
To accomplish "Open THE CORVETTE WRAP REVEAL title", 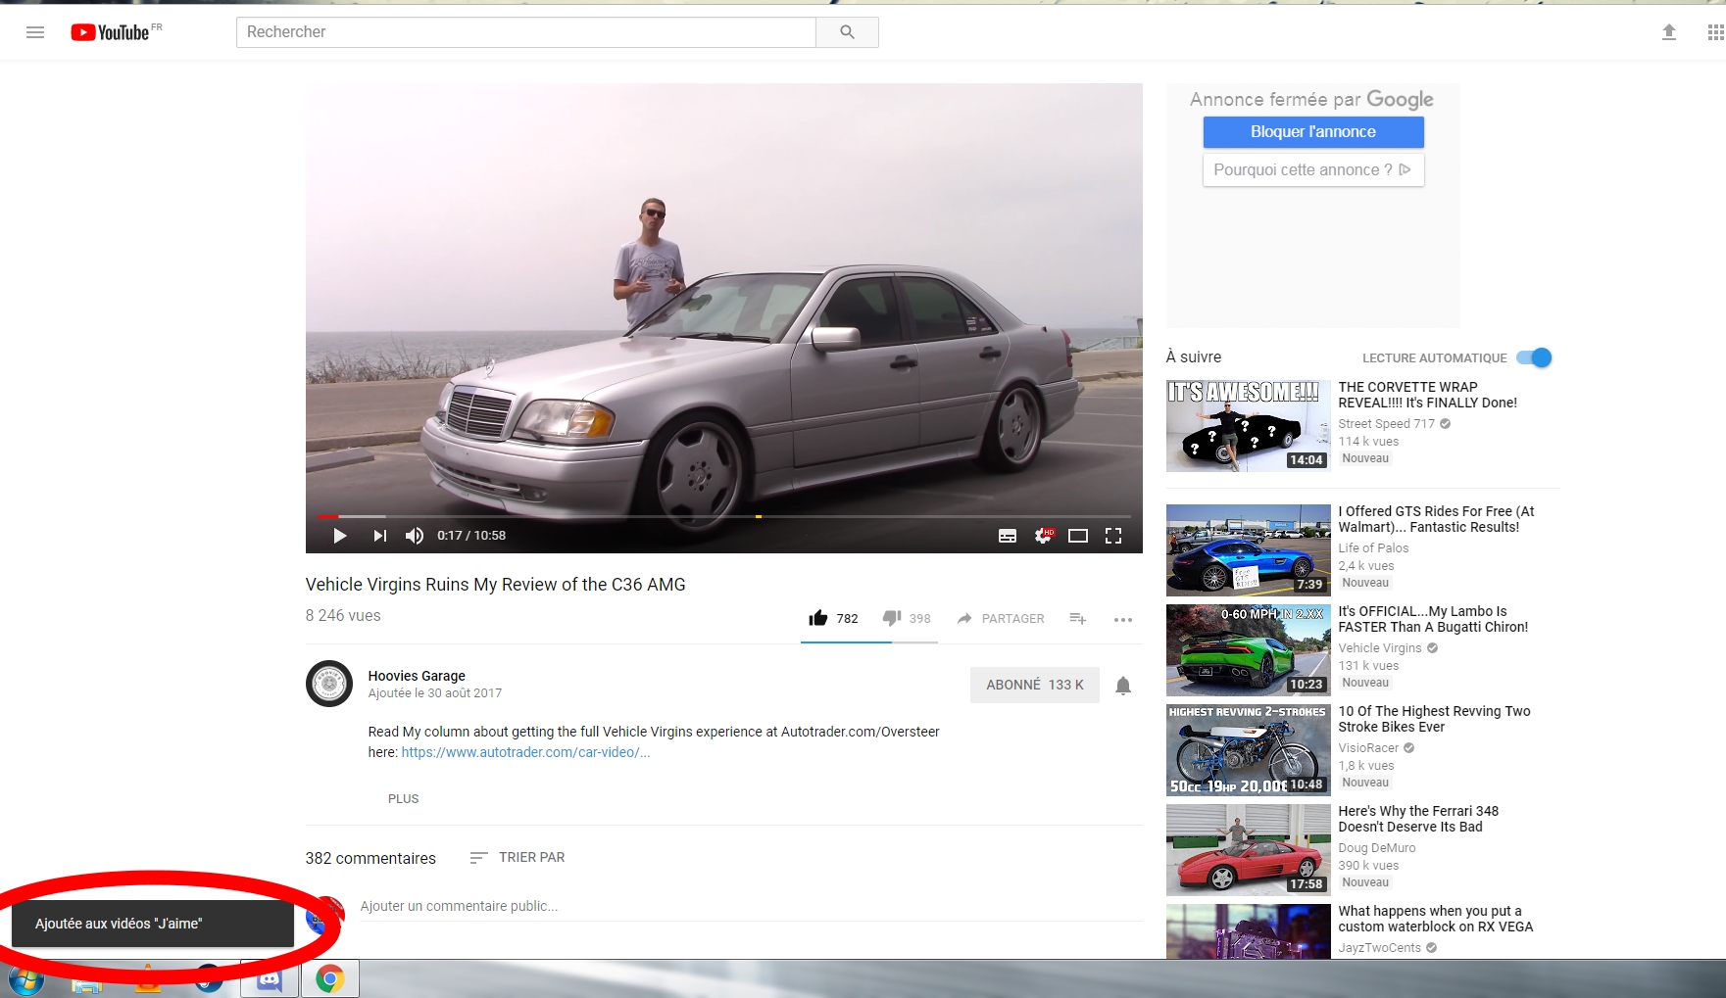I will [x=1428, y=395].
